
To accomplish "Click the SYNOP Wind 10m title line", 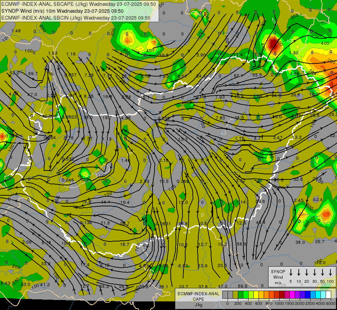I will click(63, 11).
